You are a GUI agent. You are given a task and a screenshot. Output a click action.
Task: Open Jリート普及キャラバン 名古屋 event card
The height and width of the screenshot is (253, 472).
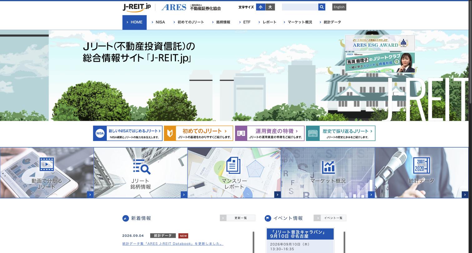[300, 241]
